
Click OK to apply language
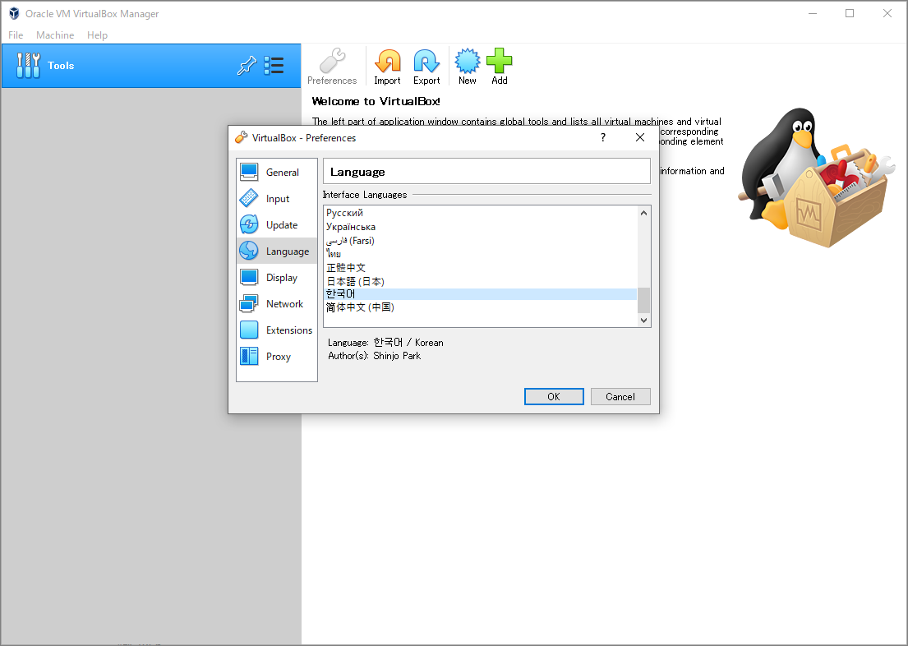coord(554,397)
